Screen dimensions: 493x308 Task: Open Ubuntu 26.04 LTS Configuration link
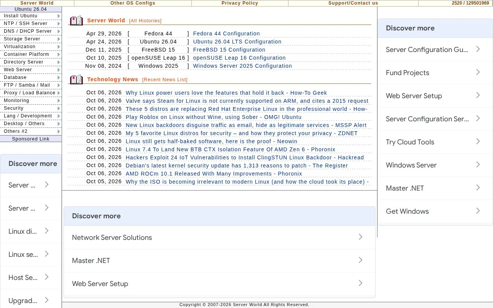point(237,42)
